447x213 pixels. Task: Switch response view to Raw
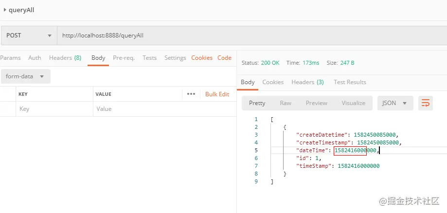[x=286, y=103]
